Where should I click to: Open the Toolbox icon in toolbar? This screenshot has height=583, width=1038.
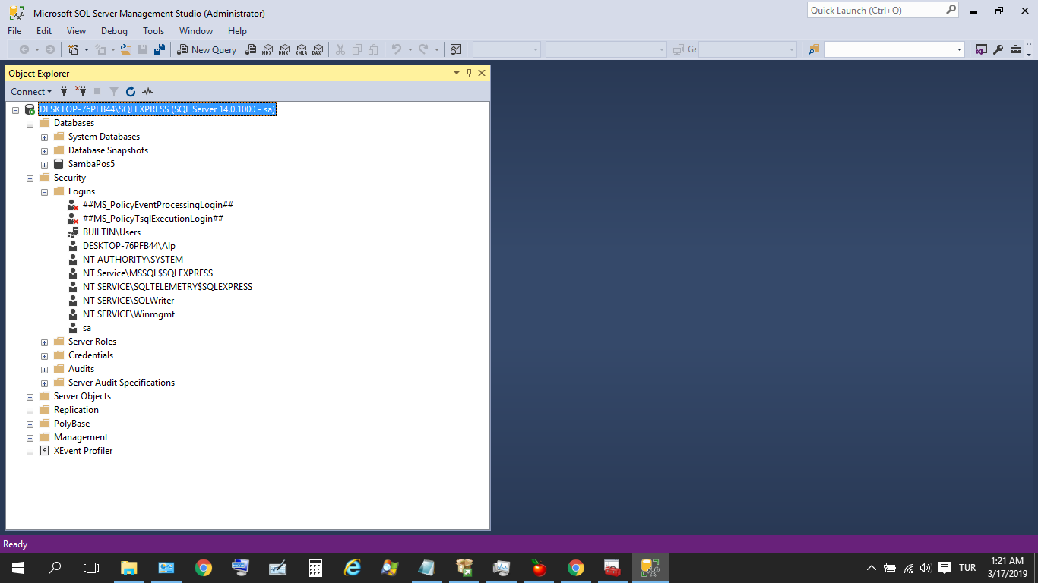(x=1015, y=49)
